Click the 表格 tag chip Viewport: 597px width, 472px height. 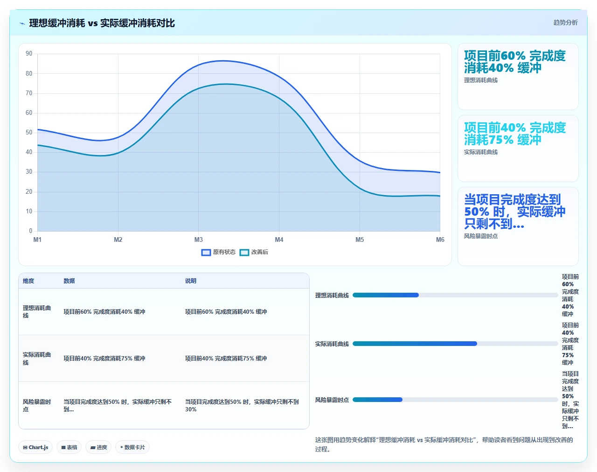point(69,447)
